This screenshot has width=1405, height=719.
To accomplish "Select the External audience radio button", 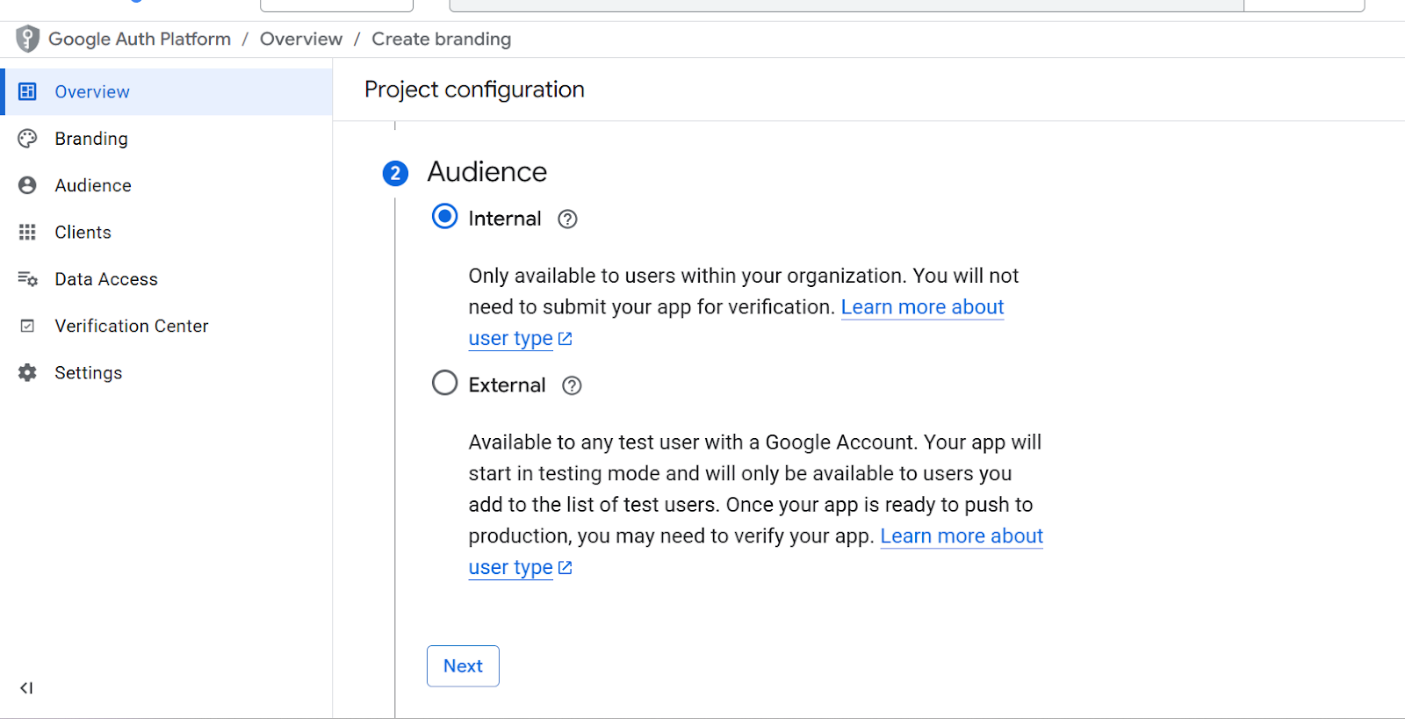I will pos(445,384).
